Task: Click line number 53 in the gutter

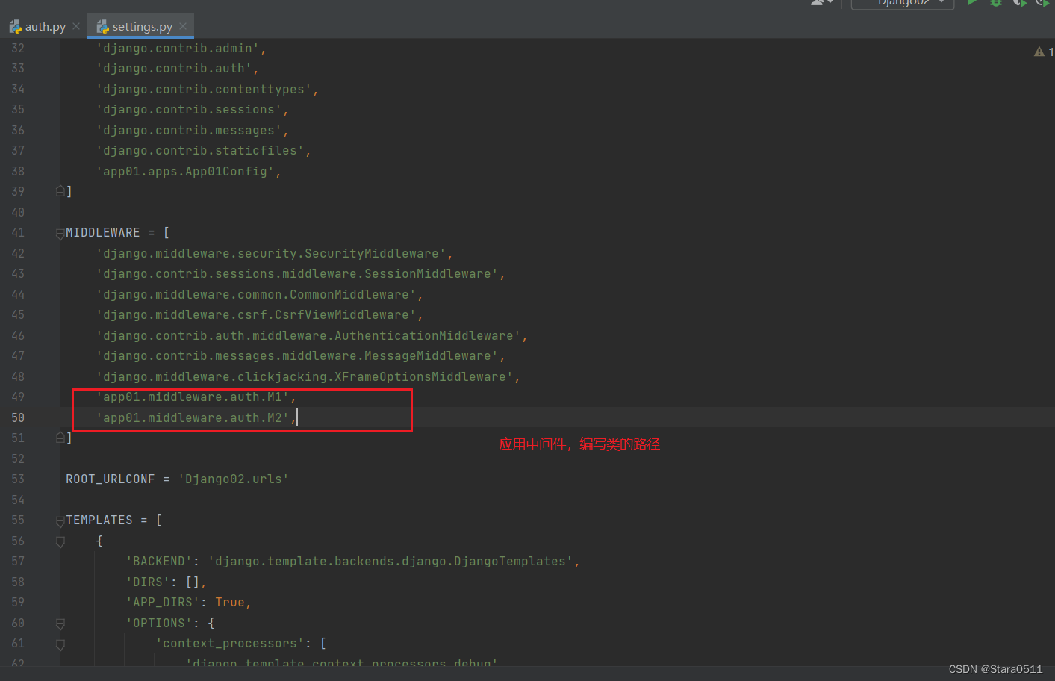Action: tap(18, 479)
